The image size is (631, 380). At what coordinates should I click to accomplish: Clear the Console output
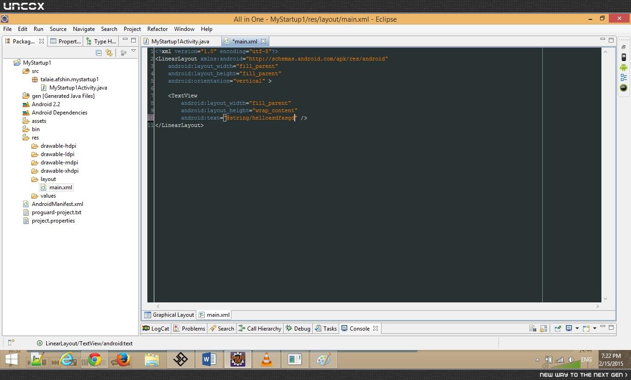pos(533,328)
